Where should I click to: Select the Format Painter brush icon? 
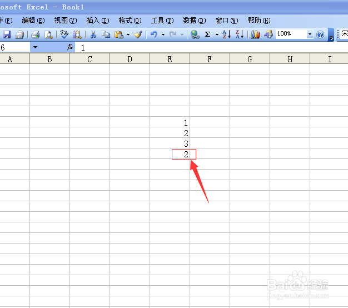pyautogui.click(x=138, y=34)
